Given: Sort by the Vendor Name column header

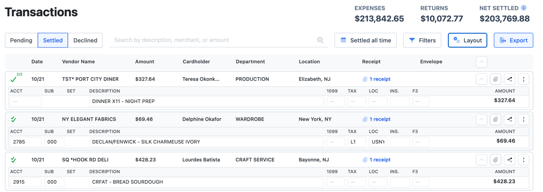Looking at the screenshot, I should 78,62.
